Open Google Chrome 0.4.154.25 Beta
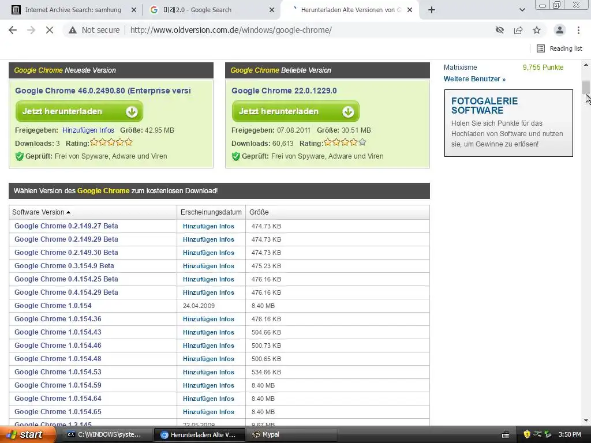 [x=66, y=279]
